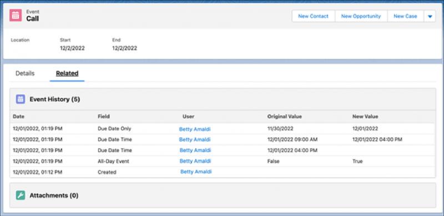
Task: Open Betty Amaldi link in Created row
Action: (196, 172)
